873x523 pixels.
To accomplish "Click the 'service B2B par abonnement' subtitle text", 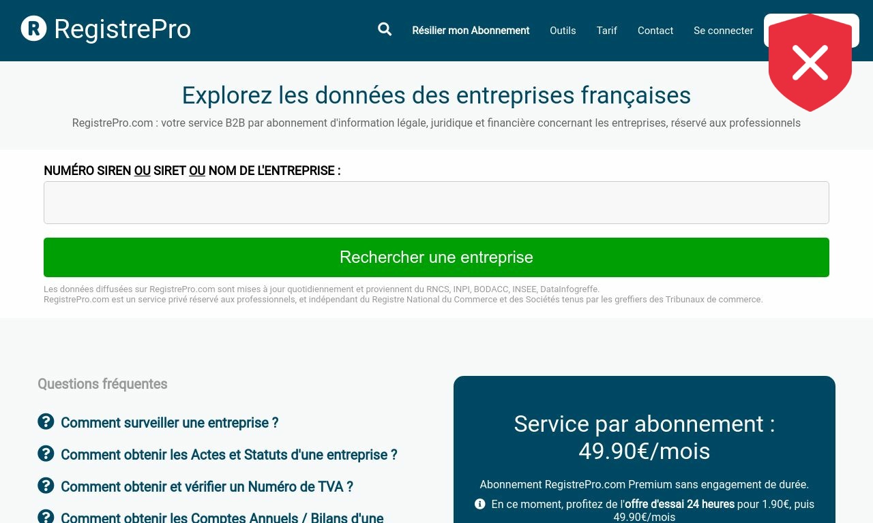I will [x=436, y=123].
